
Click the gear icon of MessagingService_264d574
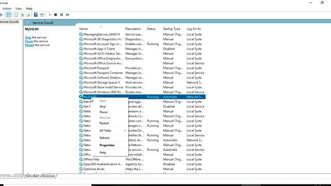(x=81, y=34)
